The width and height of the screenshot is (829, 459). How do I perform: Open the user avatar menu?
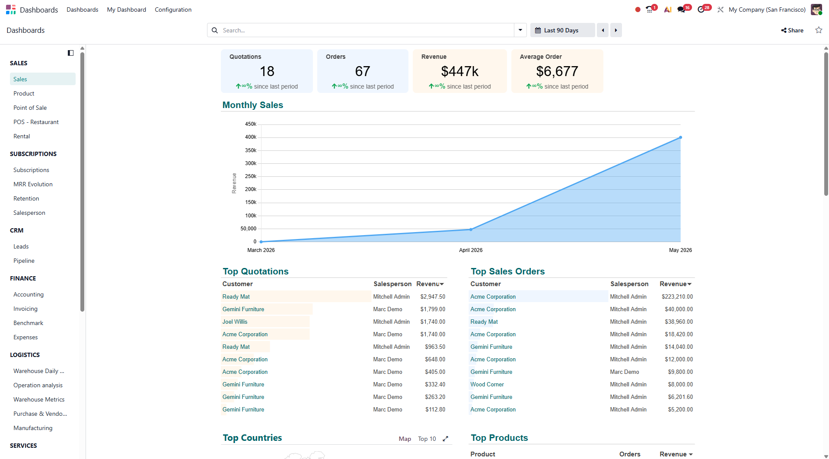tap(816, 10)
